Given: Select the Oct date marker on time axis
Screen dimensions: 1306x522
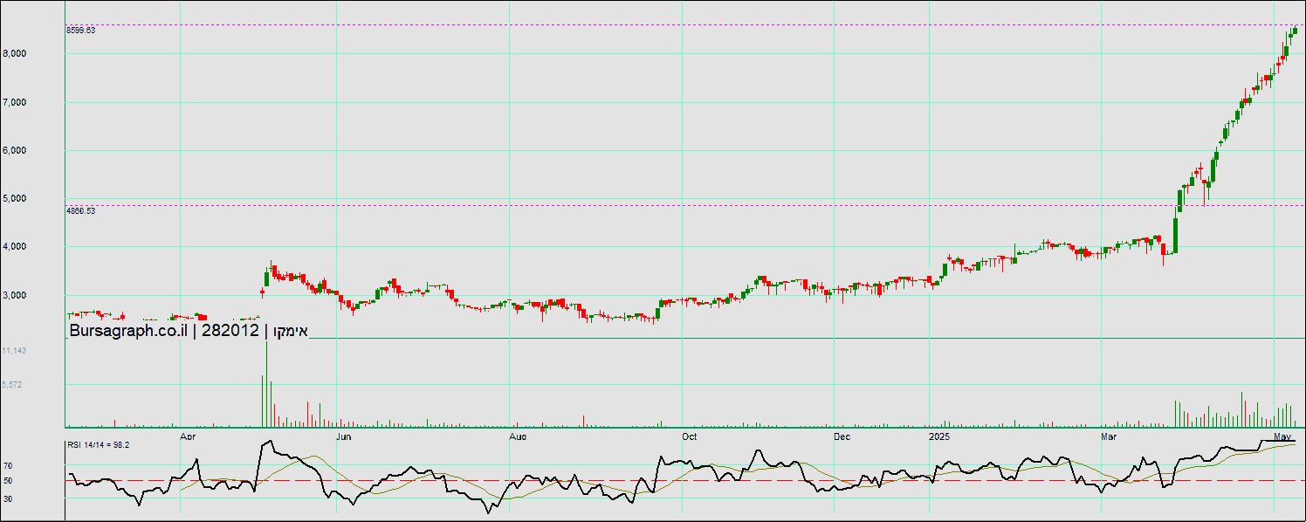Looking at the screenshot, I should click(689, 435).
